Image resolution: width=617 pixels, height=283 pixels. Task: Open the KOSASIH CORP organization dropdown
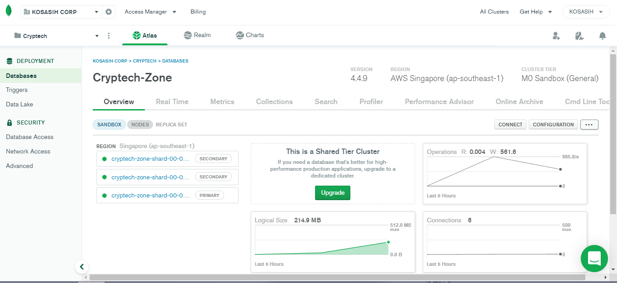point(61,12)
